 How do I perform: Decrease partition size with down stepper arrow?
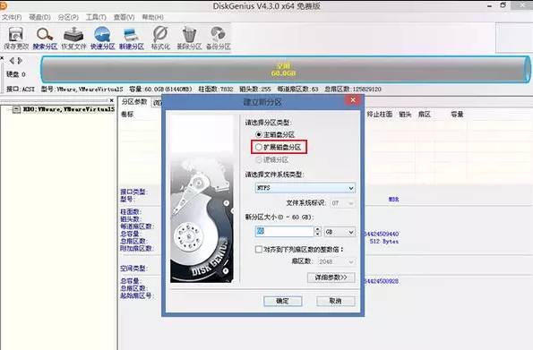click(x=318, y=235)
